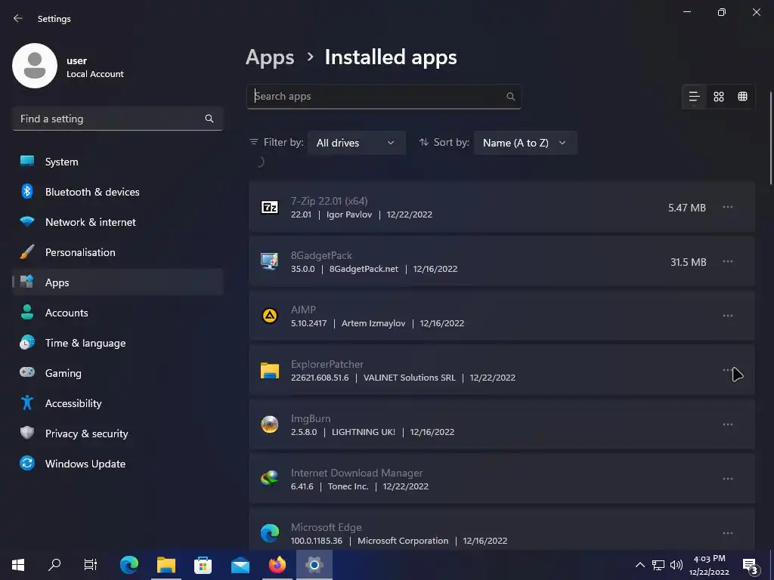Select the 8GadgetPack title text
The height and width of the screenshot is (580, 774).
pos(321,255)
